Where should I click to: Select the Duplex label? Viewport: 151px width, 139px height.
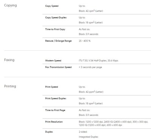[49, 132]
